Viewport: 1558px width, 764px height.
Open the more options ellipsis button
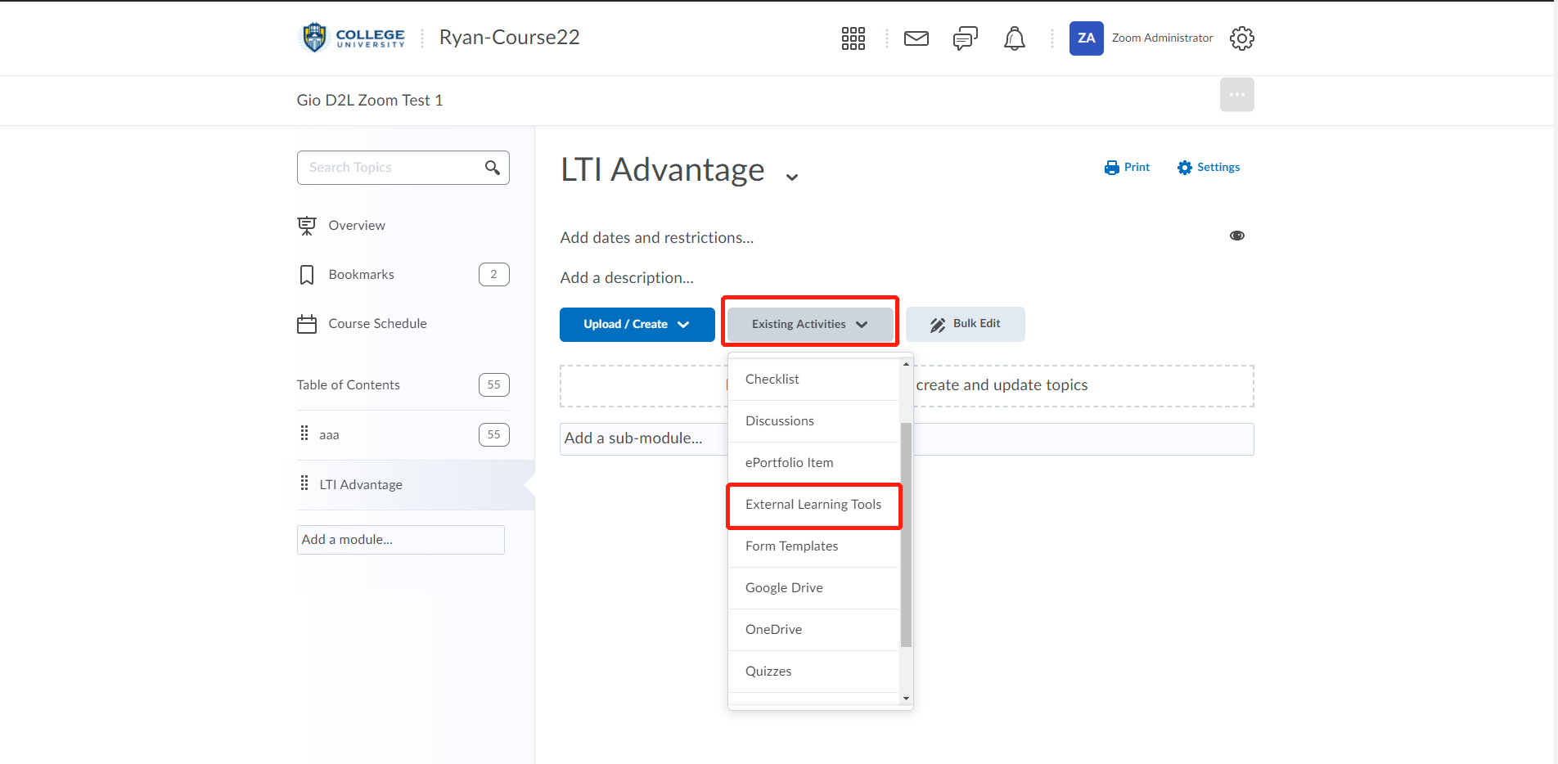(x=1237, y=95)
